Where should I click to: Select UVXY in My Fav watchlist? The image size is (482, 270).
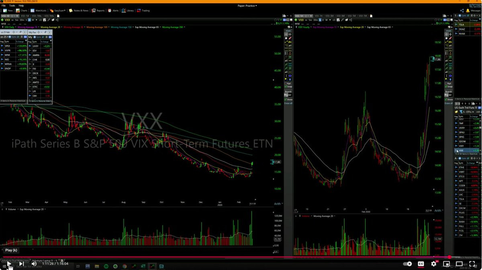pyautogui.click(x=36, y=46)
